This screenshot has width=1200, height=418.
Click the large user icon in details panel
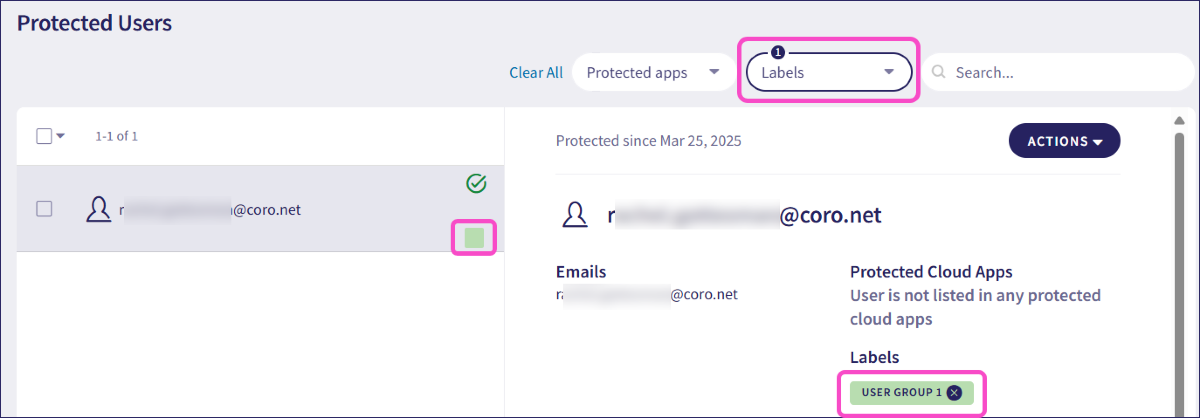[x=575, y=215]
